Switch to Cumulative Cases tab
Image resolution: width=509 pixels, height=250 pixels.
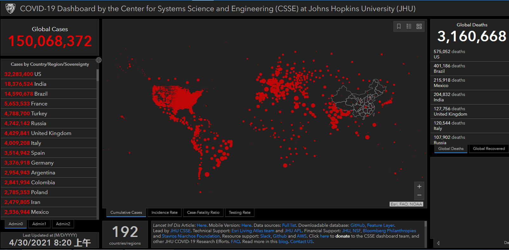[x=126, y=213]
